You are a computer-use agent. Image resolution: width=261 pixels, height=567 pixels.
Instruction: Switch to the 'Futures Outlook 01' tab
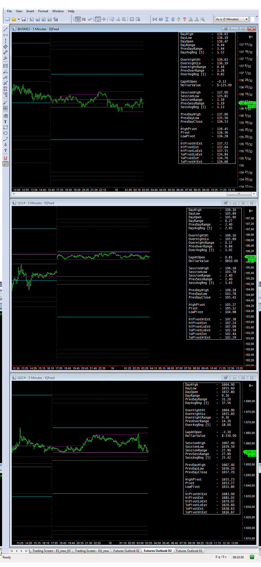click(126, 551)
